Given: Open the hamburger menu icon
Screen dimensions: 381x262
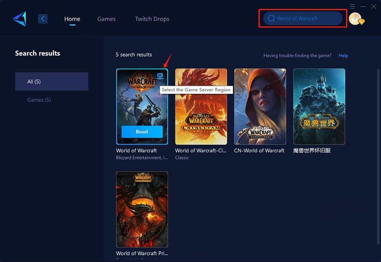Looking at the screenshot, I should coord(352,6).
